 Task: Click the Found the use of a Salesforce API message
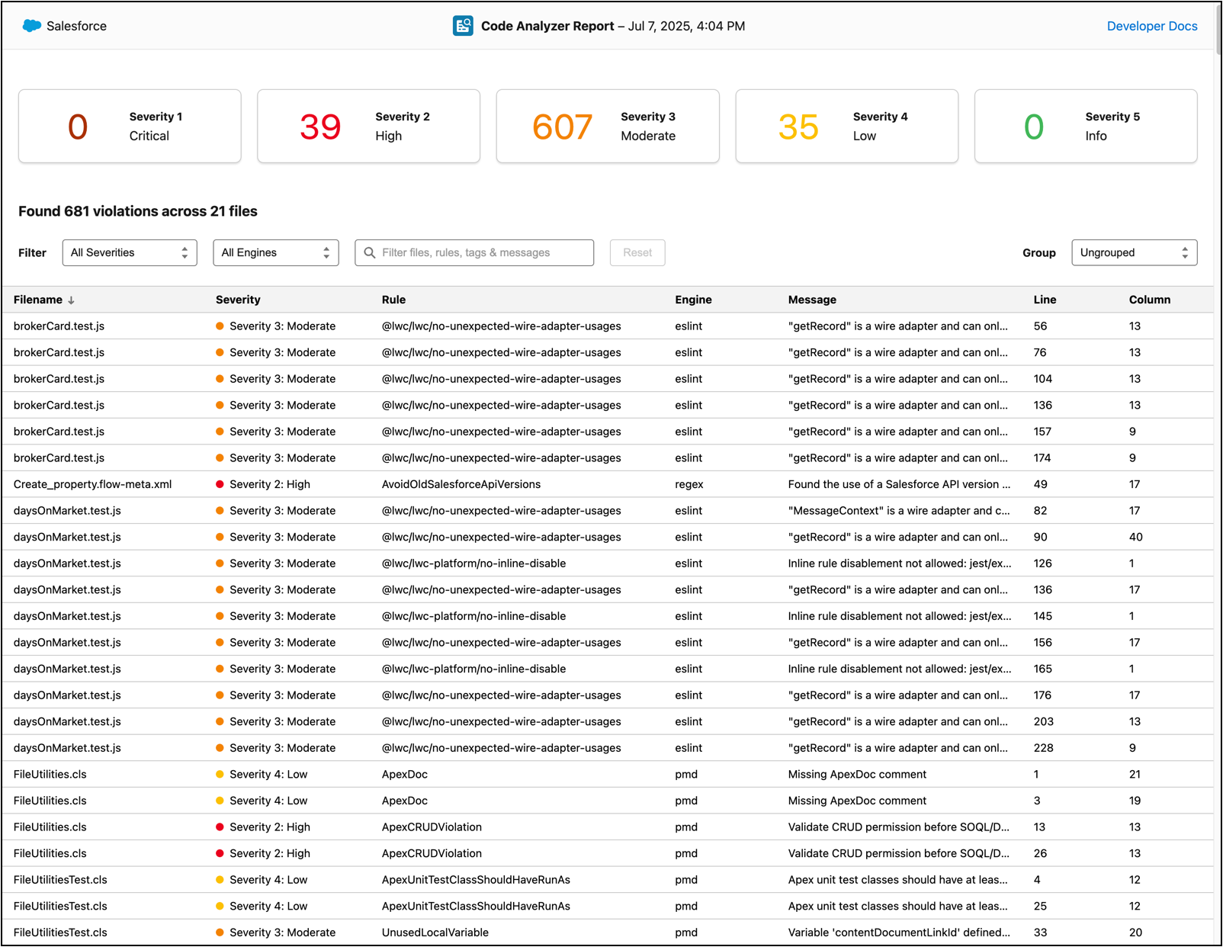click(x=899, y=484)
